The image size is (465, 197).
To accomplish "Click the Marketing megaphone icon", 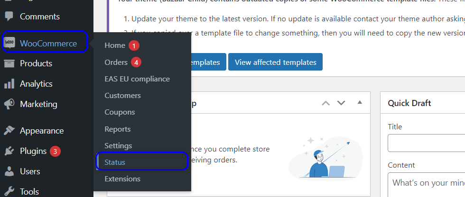I will pyautogui.click(x=9, y=104).
